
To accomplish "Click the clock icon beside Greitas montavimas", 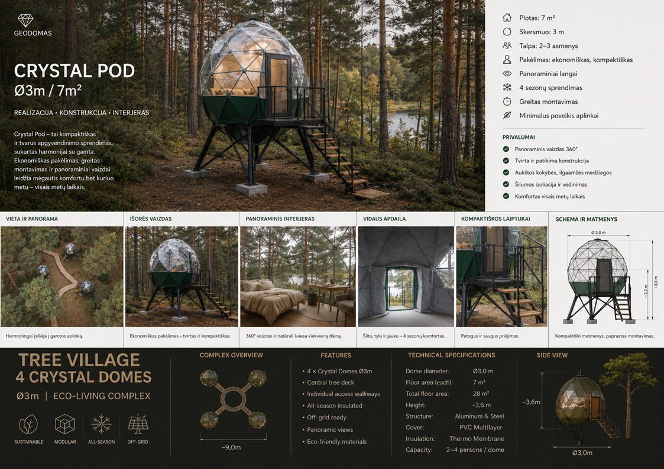I will pyautogui.click(x=507, y=102).
